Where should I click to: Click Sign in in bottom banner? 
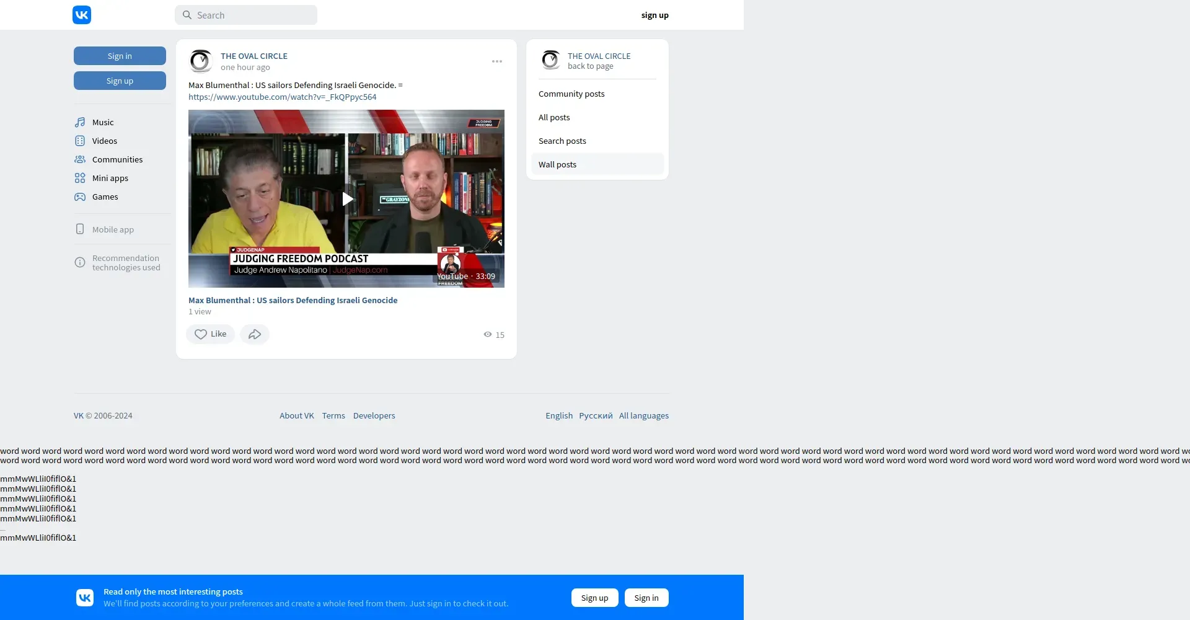click(x=646, y=598)
